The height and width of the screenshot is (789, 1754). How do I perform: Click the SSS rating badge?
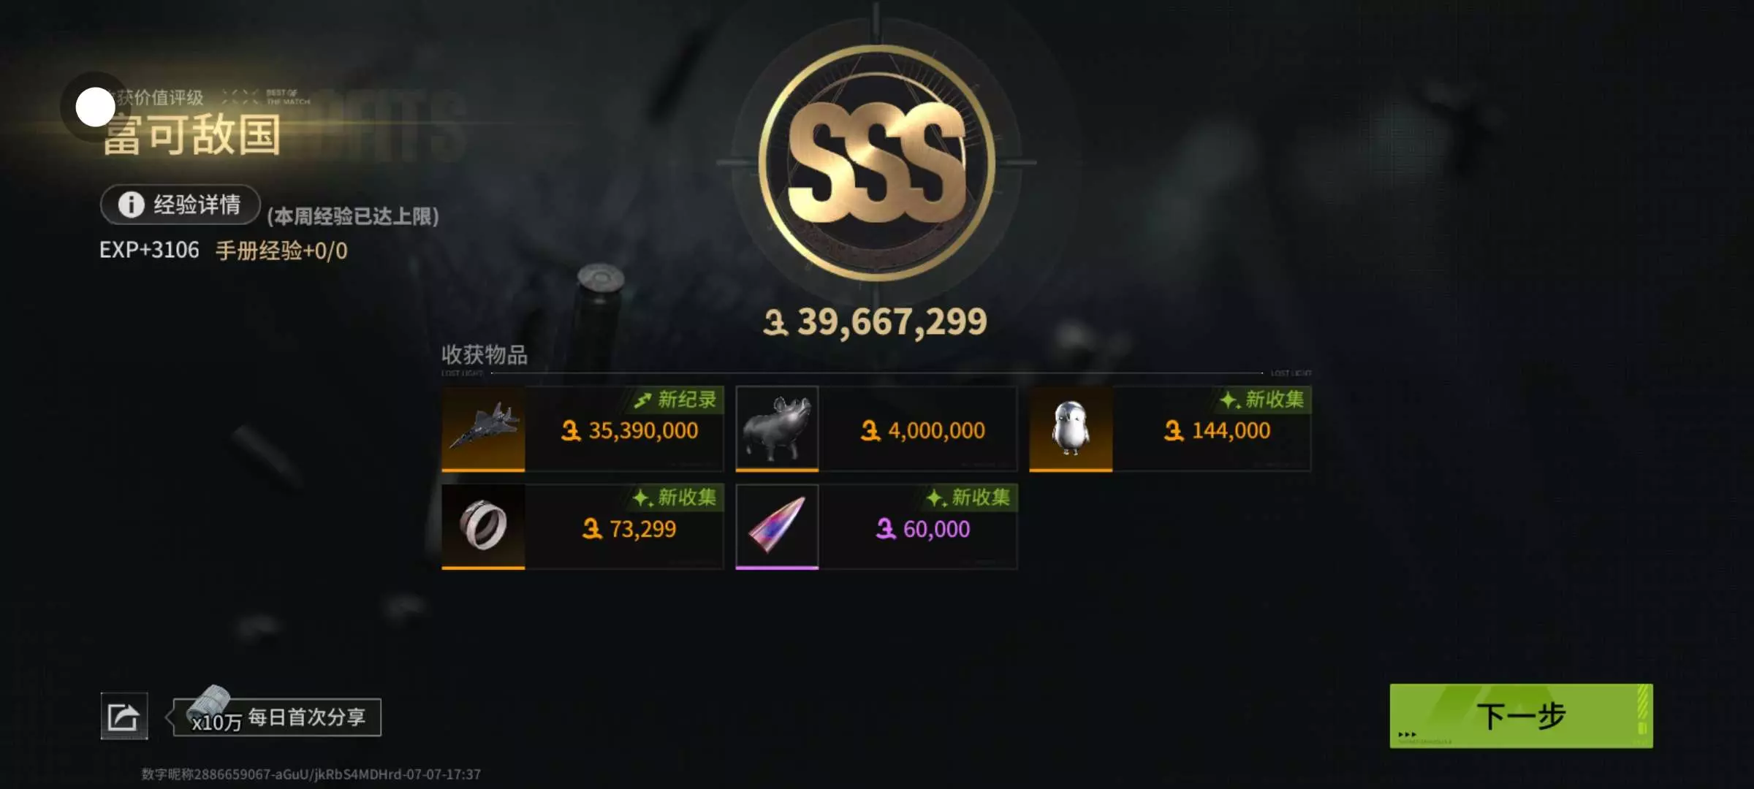click(x=877, y=162)
